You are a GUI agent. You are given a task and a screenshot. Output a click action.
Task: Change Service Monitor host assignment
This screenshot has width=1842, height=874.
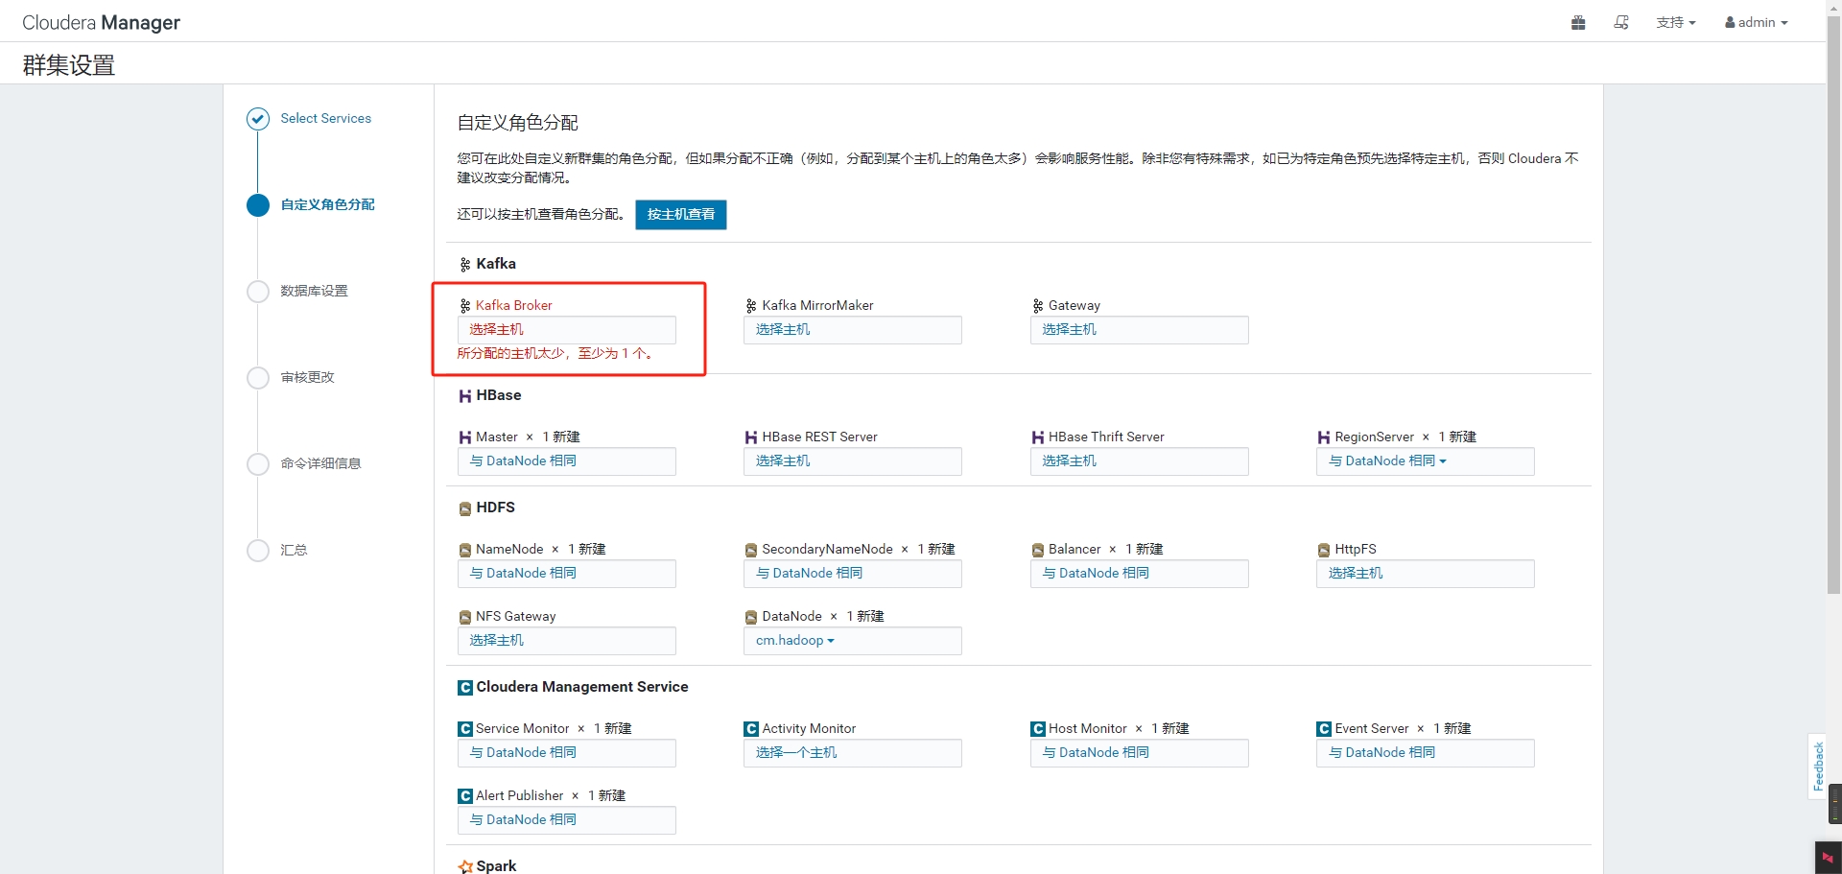pos(567,753)
